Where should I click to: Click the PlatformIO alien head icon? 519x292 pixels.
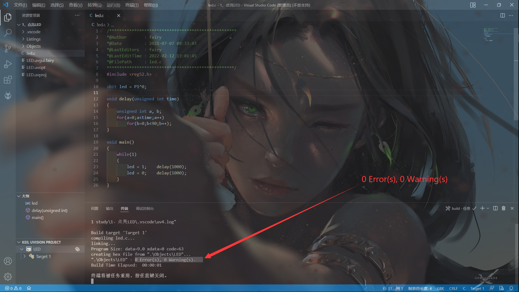8,95
